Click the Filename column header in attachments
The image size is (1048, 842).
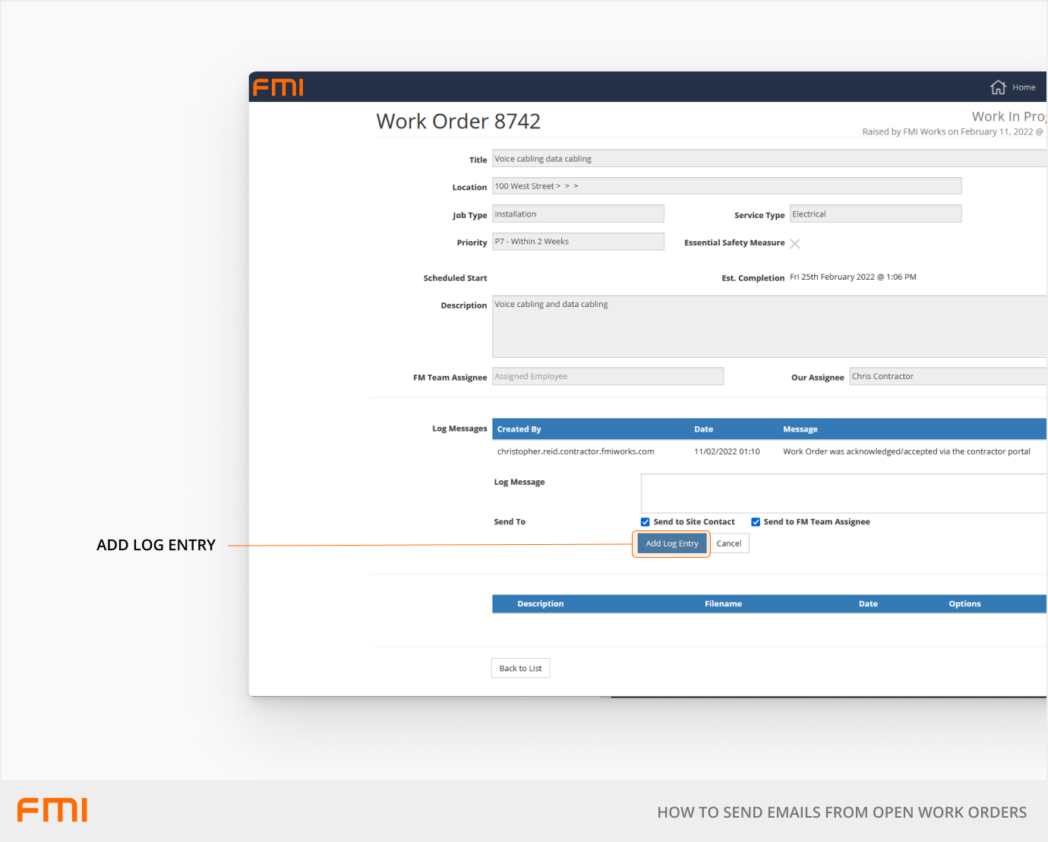[723, 604]
